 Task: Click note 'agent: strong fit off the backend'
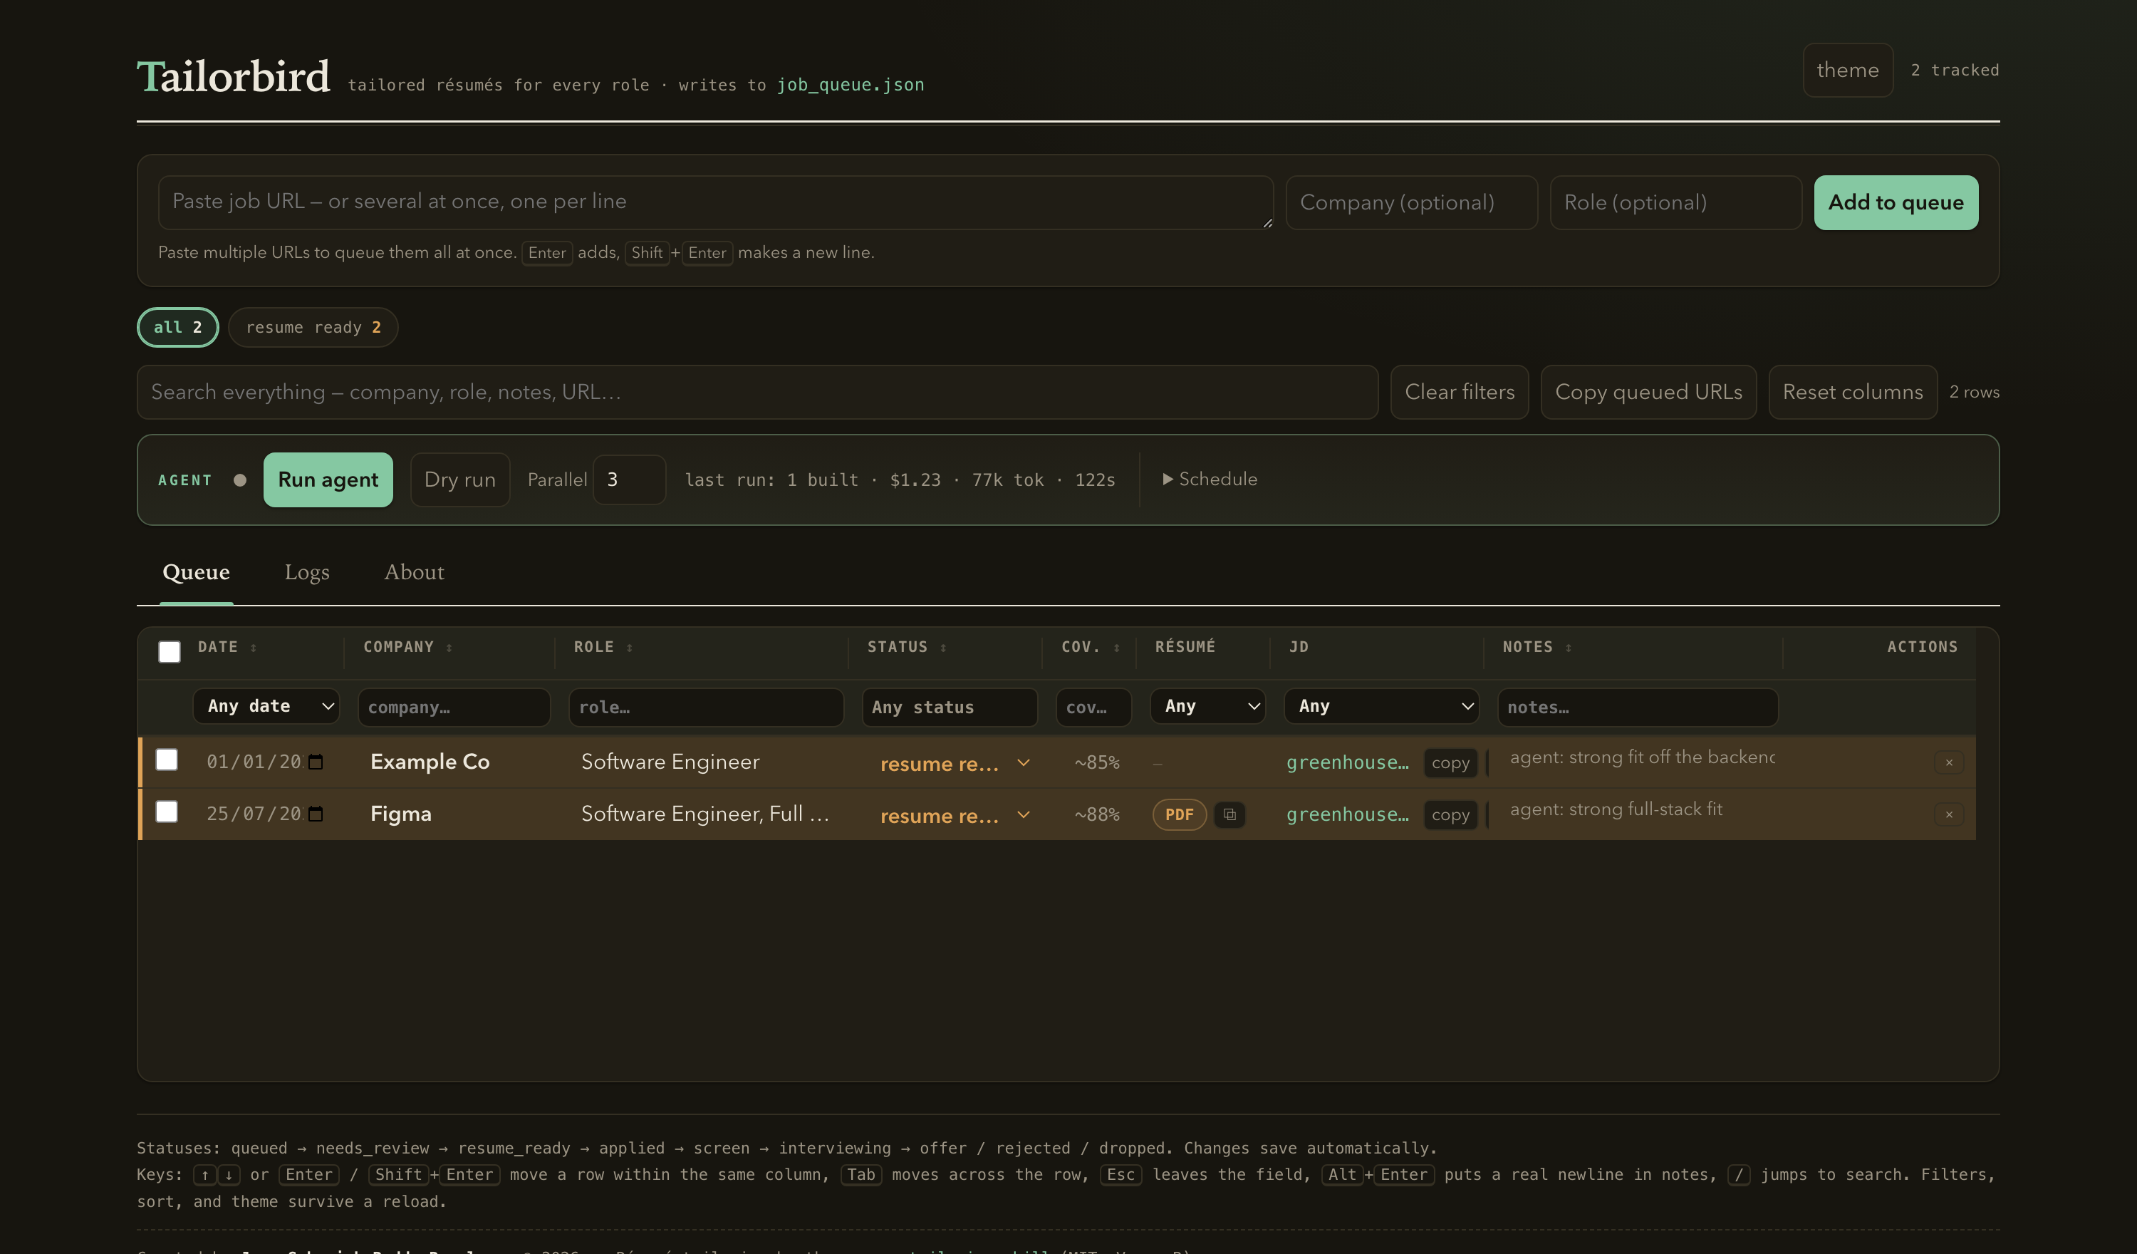pyautogui.click(x=1642, y=757)
